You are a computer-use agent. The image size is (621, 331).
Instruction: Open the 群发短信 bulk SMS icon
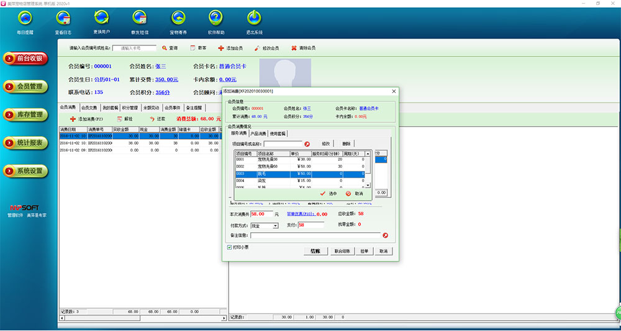click(x=140, y=19)
